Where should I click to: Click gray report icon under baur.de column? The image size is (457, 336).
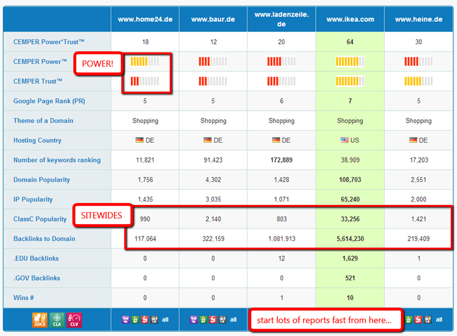click(222, 320)
